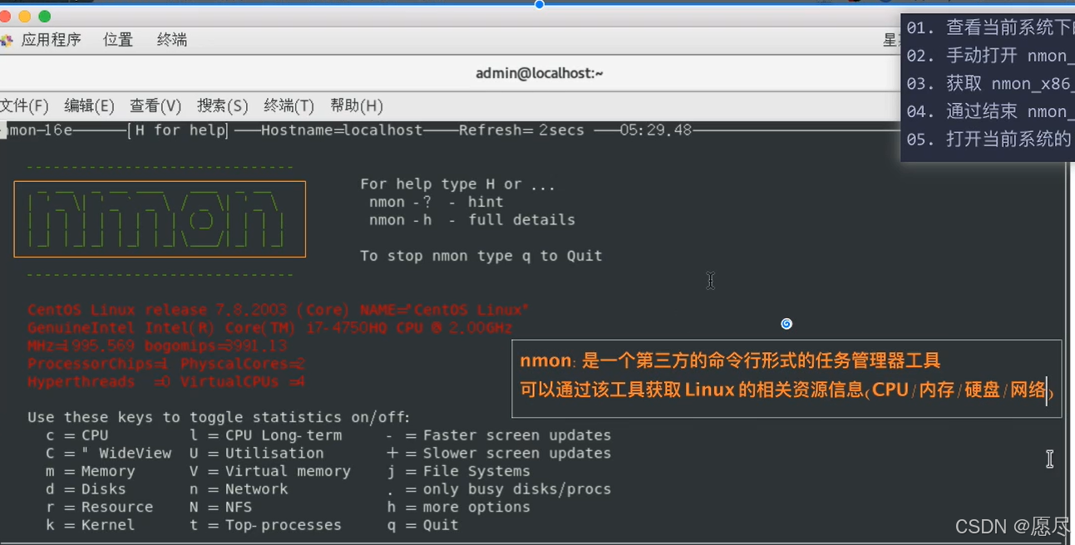Click the 'l = CPU Long-term' key hint
Screen dimensions: 1075x545
coord(266,435)
